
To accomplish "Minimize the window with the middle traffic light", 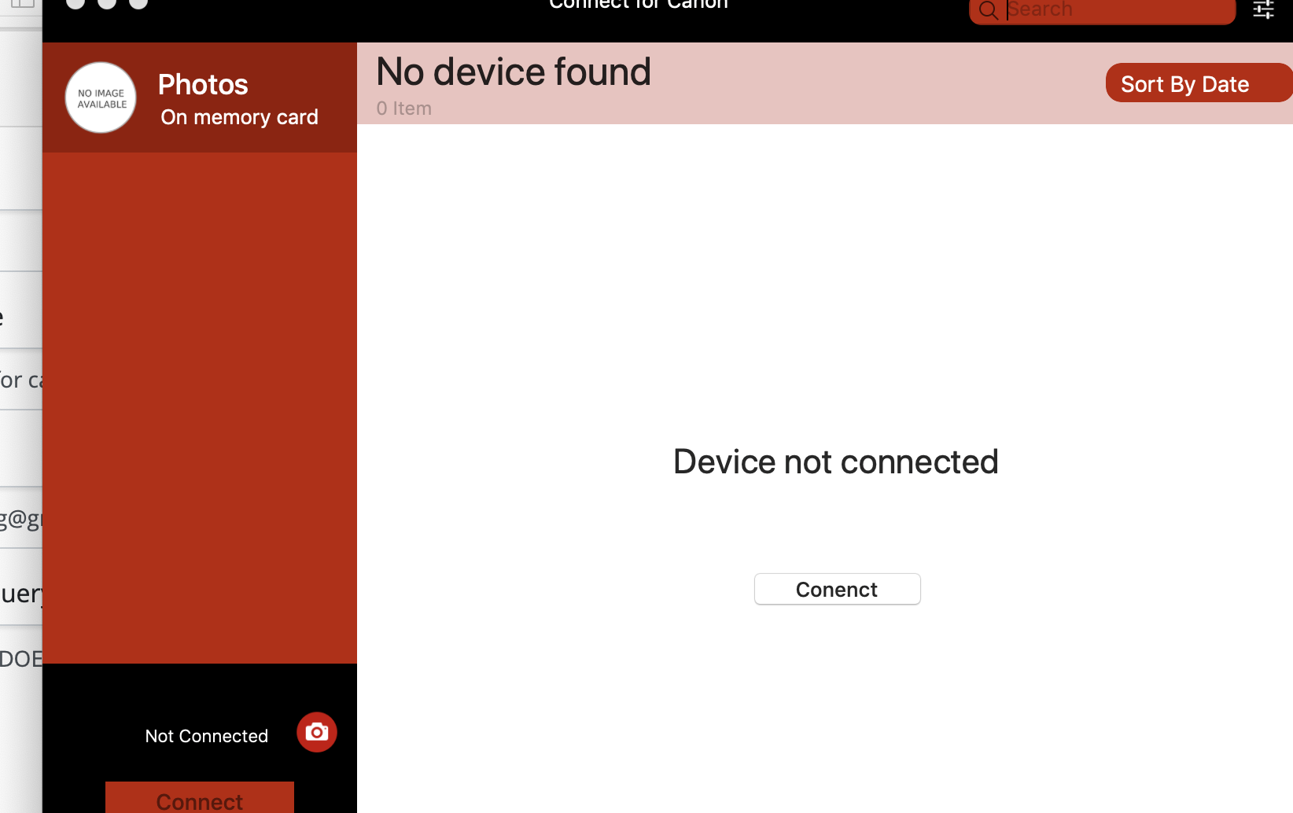I will pos(107,2).
